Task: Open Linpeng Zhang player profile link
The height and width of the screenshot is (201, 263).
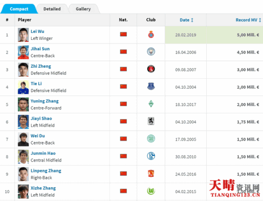Action: click(x=46, y=171)
